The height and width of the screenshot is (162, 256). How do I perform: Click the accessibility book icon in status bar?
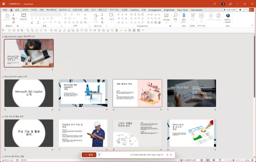click(x=17, y=160)
